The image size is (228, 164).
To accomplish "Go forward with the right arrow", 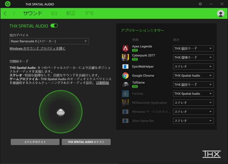I will (x=14, y=14).
